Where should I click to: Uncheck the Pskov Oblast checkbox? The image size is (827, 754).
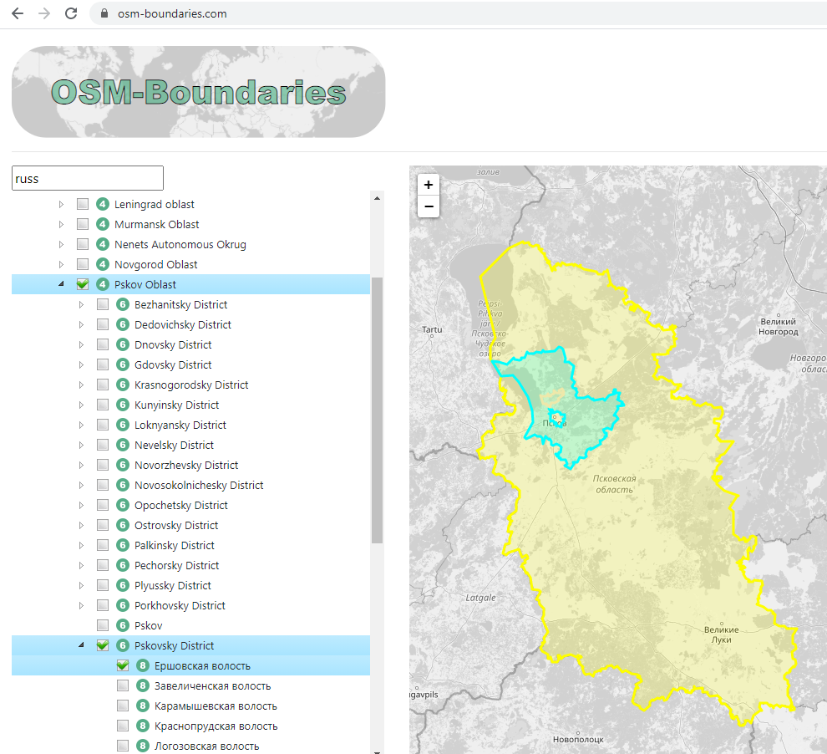pos(82,284)
